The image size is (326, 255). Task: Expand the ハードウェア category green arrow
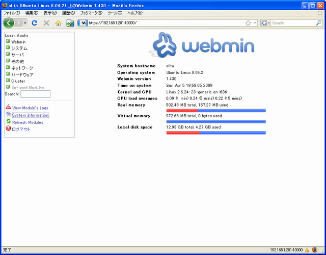coord(8,73)
